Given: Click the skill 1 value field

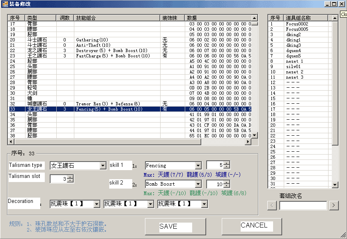Looking at the screenshot, I should pos(215,165).
